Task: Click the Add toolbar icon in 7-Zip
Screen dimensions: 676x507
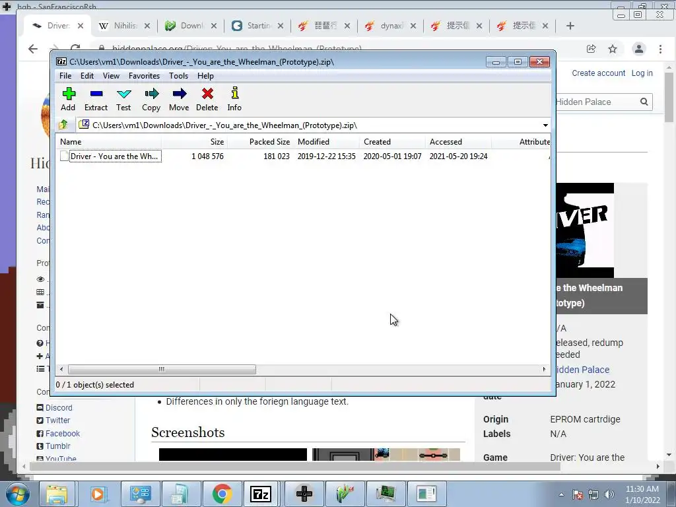Action: (68, 99)
